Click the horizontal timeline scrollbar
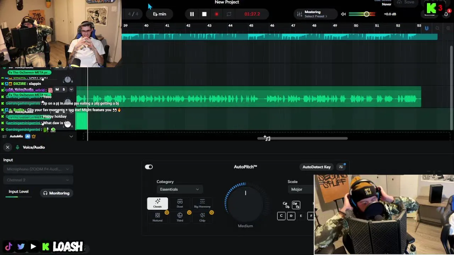The width and height of the screenshot is (454, 255). click(x=303, y=138)
